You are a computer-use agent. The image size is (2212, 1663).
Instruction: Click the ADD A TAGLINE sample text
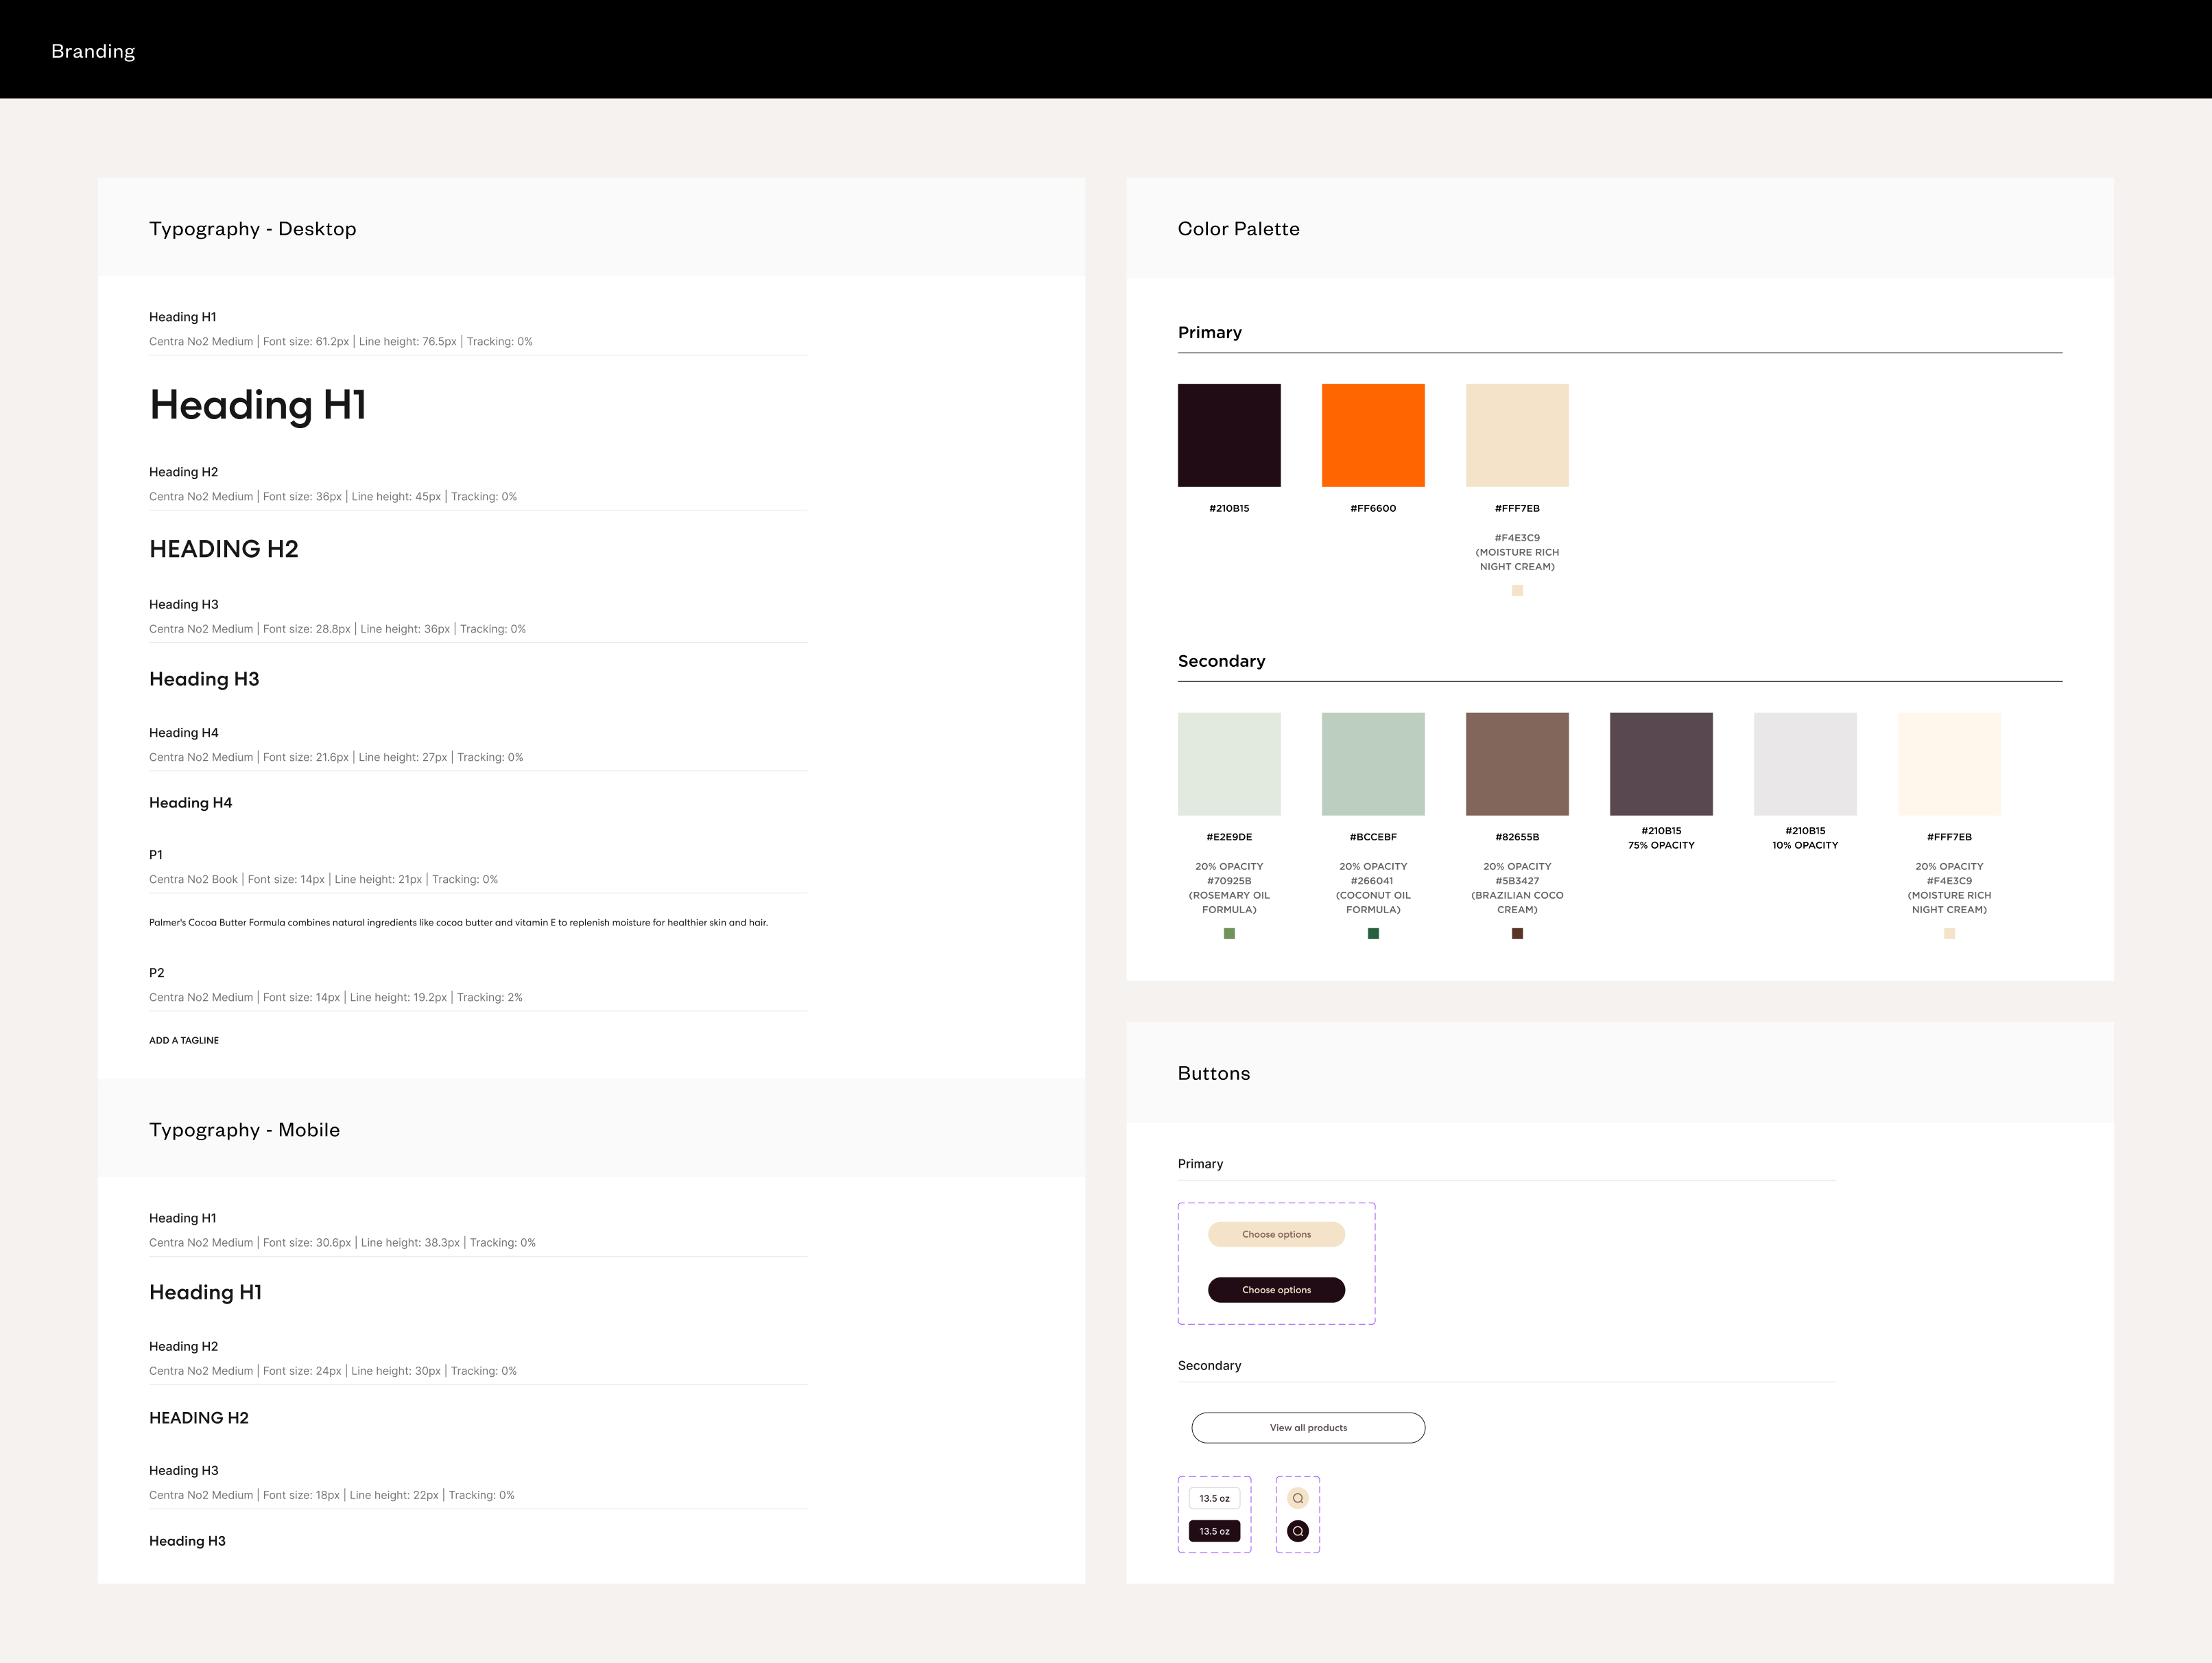pos(184,1040)
